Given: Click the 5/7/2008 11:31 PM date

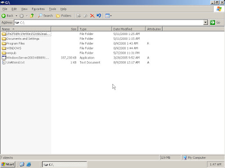Looking at the screenshot, I should 127,53.
